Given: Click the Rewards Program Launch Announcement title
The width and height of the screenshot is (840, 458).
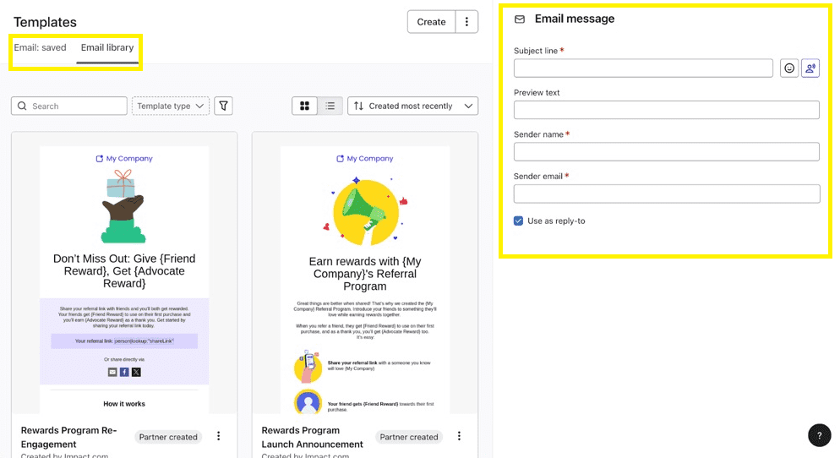Looking at the screenshot, I should click(313, 437).
